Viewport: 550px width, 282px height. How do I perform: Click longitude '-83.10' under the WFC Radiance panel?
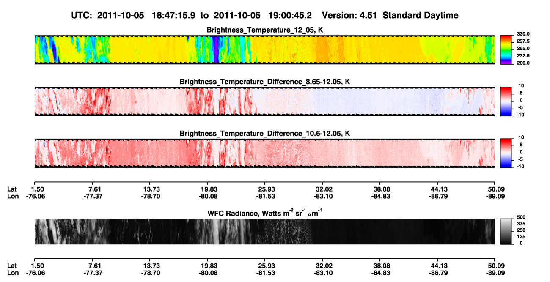[322, 273]
